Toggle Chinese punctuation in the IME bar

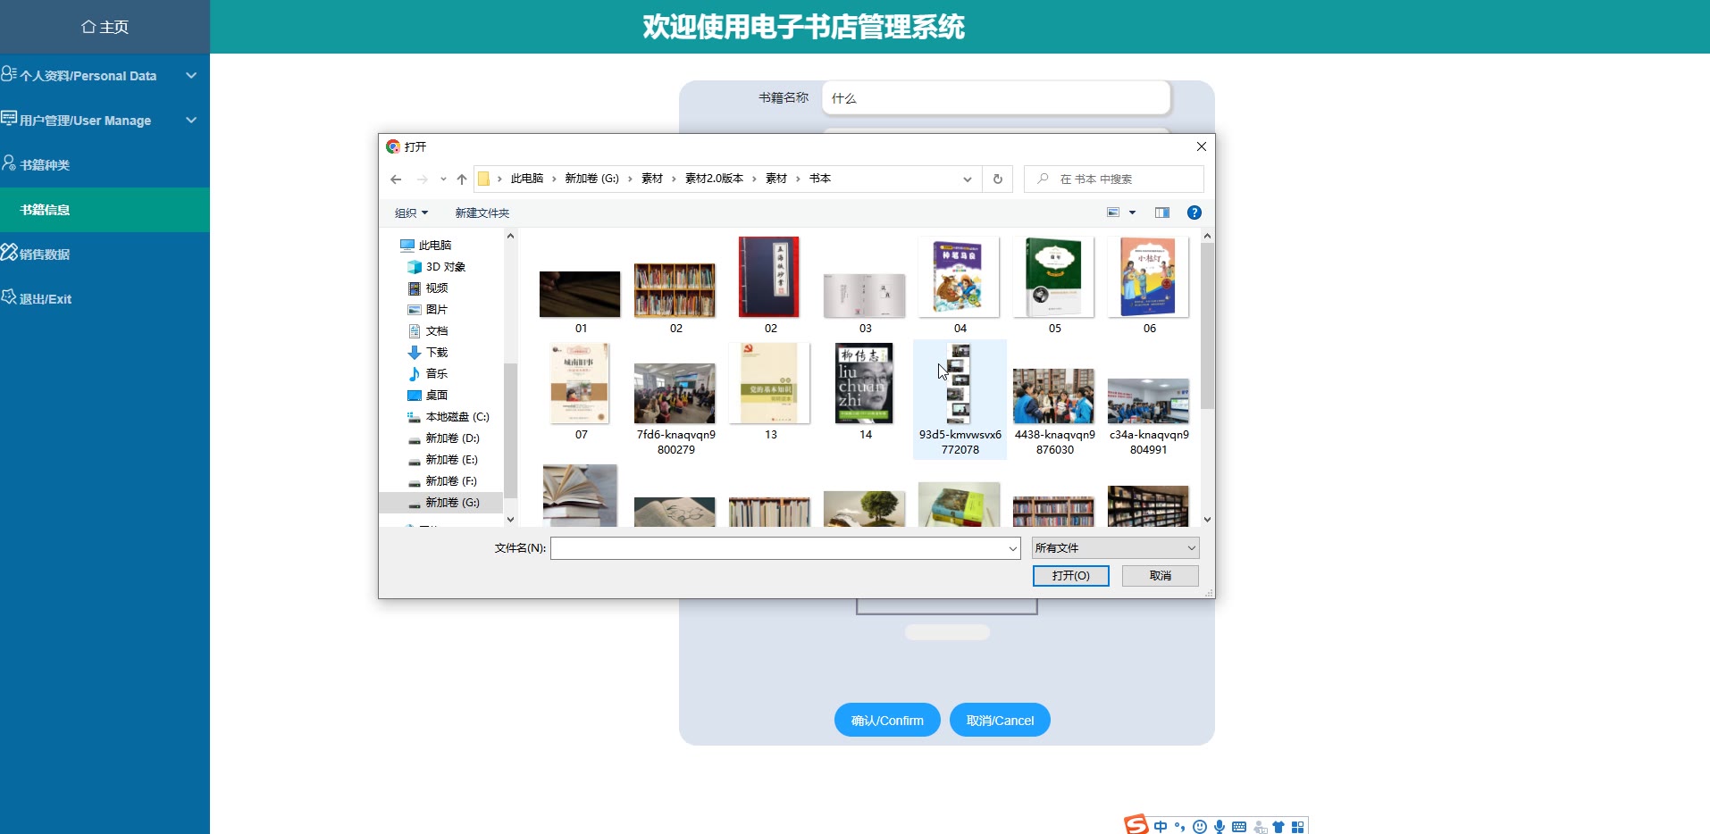click(1180, 827)
